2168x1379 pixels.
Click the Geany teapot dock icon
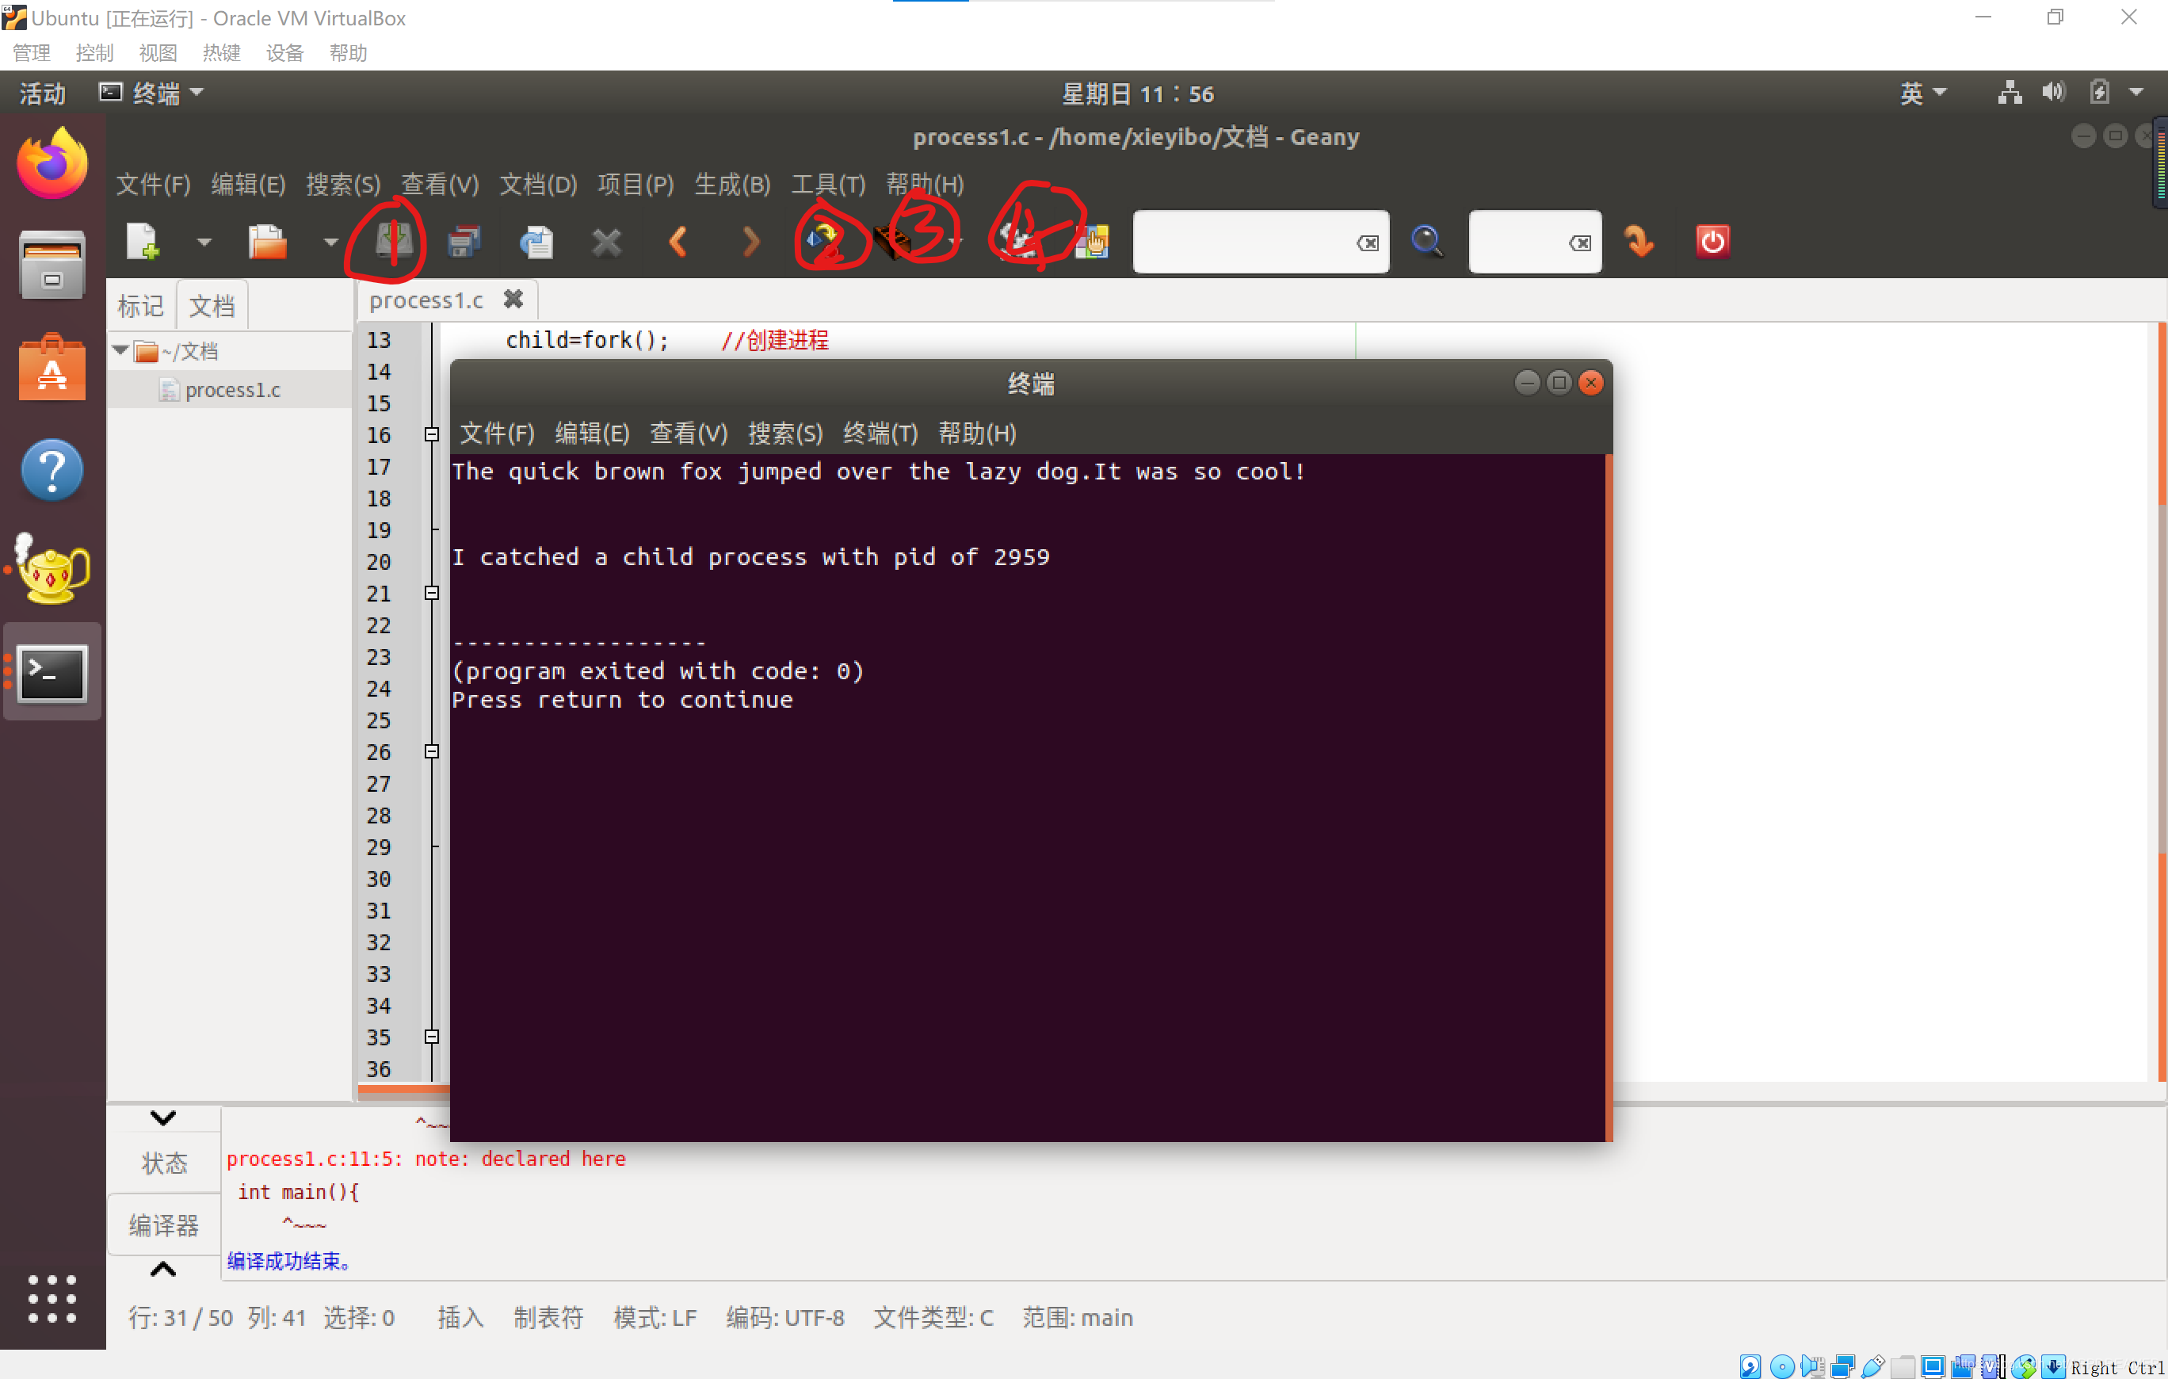[52, 569]
